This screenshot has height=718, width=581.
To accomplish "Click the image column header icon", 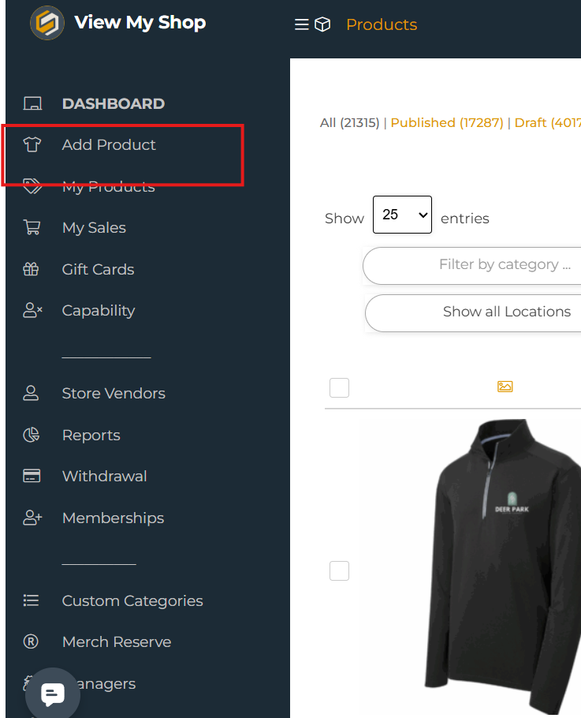I will pos(505,387).
